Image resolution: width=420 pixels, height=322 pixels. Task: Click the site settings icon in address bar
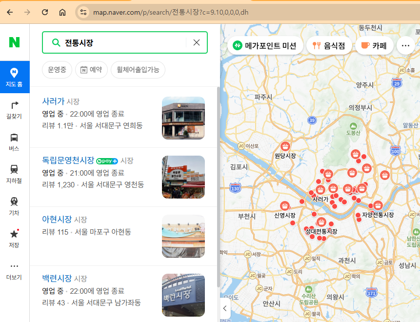tap(83, 12)
